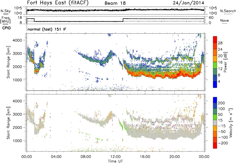Pick the red bottom segment of Velocity color bar
Viewport: 236px width, 163px height.
click(215, 146)
